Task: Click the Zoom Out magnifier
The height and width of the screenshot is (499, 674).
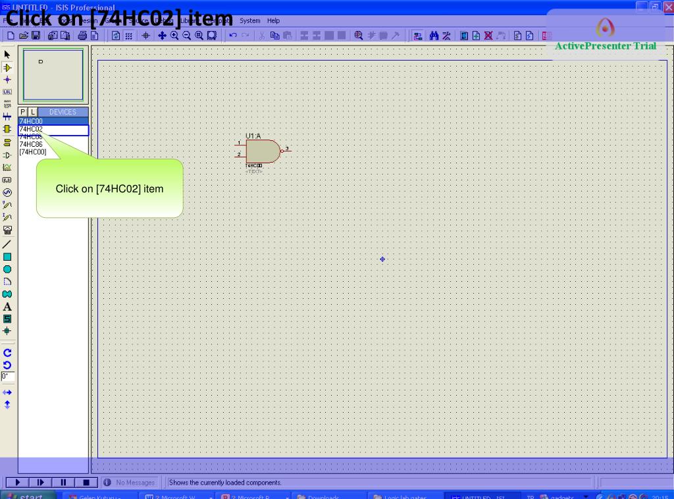Action: (x=186, y=36)
